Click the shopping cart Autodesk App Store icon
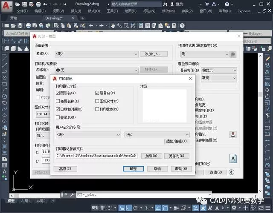 coord(207,4)
